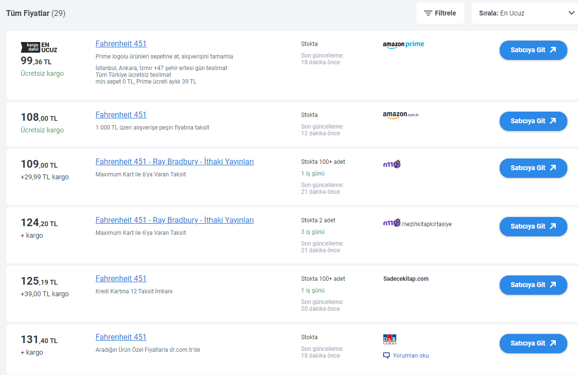Image resolution: width=578 pixels, height=375 pixels.
Task: Open the 99,36 TL Fahrenheit 451 link
Action: click(121, 44)
